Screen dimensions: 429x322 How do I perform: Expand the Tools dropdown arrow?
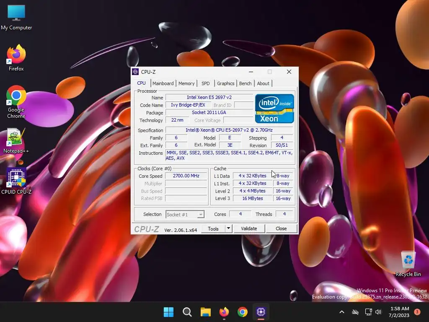(x=228, y=229)
